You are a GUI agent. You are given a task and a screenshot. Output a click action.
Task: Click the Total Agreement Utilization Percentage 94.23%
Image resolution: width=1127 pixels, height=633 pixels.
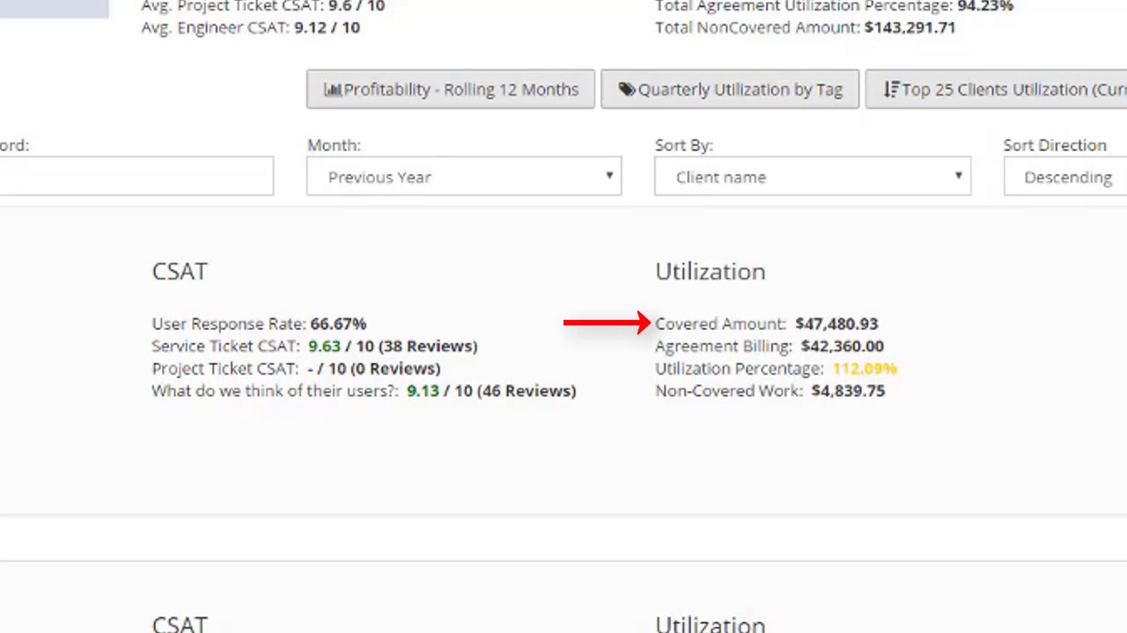834,6
